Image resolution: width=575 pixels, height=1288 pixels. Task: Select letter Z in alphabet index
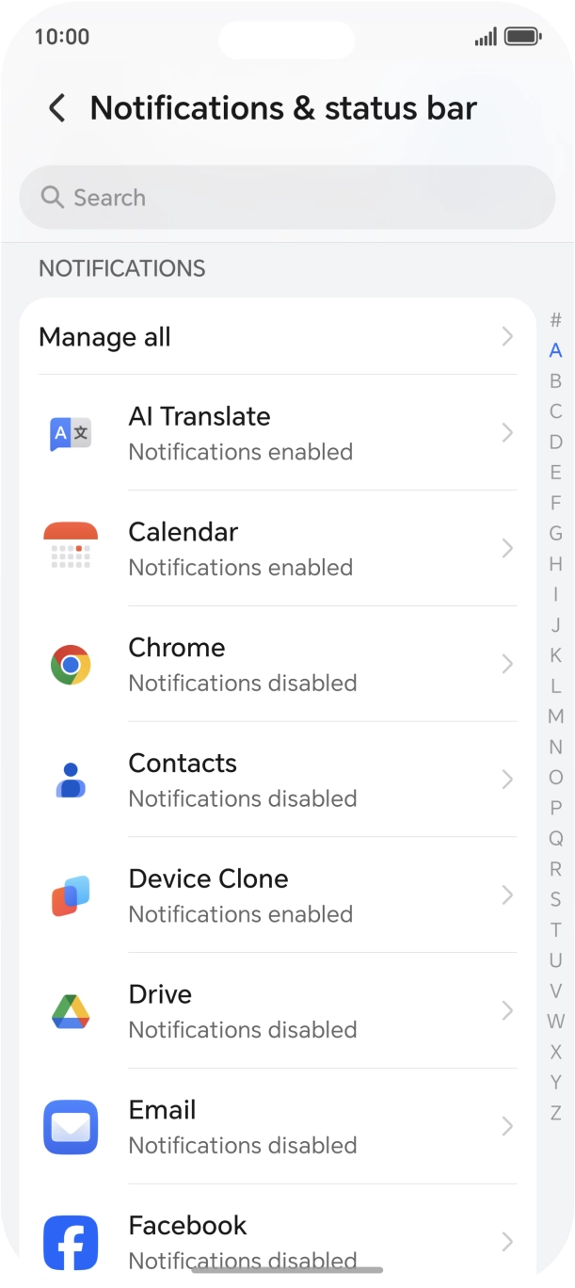(x=556, y=1113)
